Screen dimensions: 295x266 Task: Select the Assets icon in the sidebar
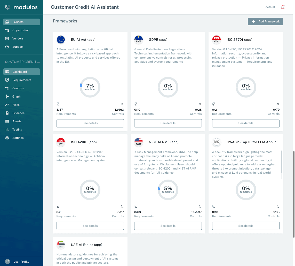7,121
